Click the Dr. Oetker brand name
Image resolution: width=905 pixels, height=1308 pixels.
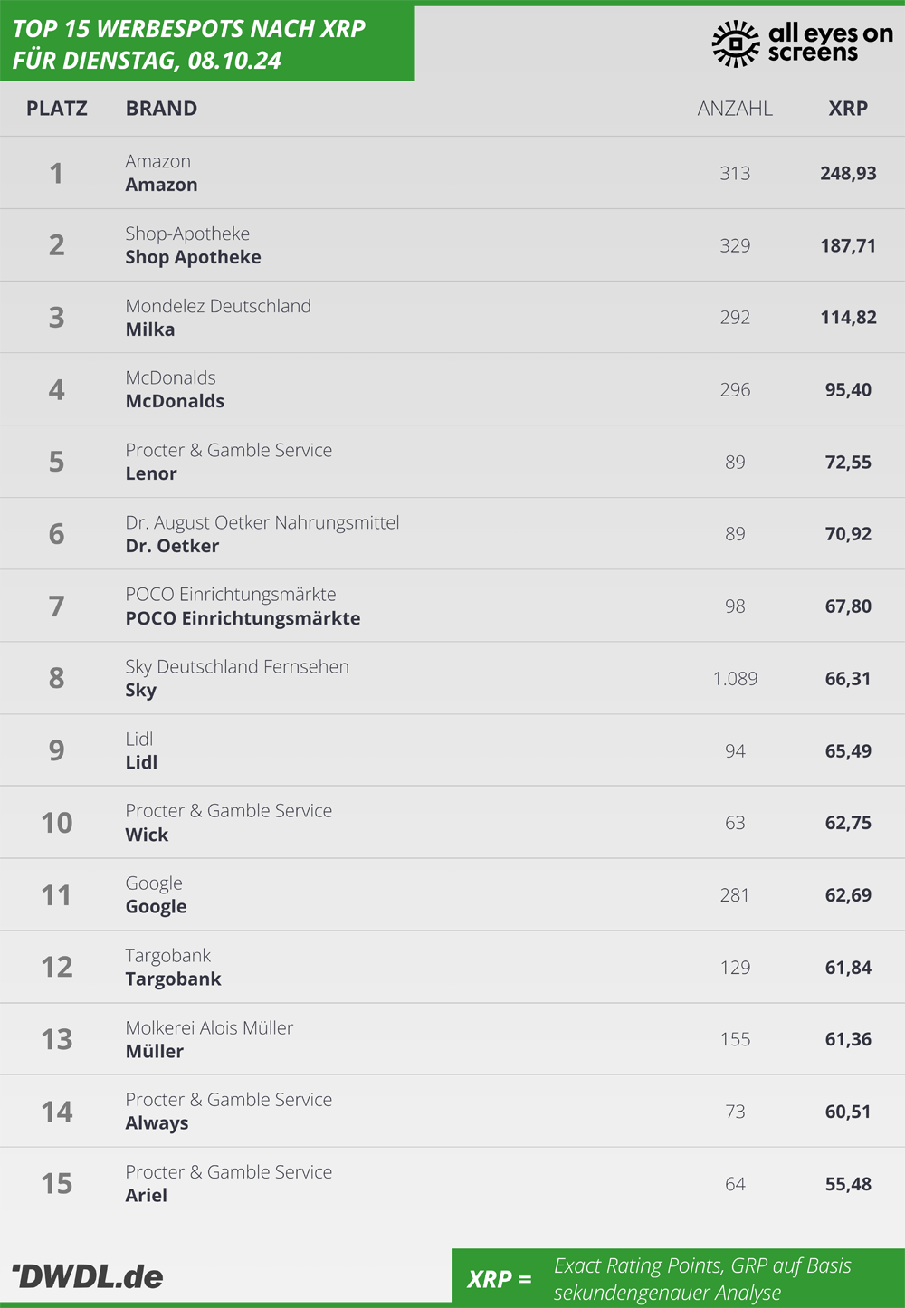172,546
